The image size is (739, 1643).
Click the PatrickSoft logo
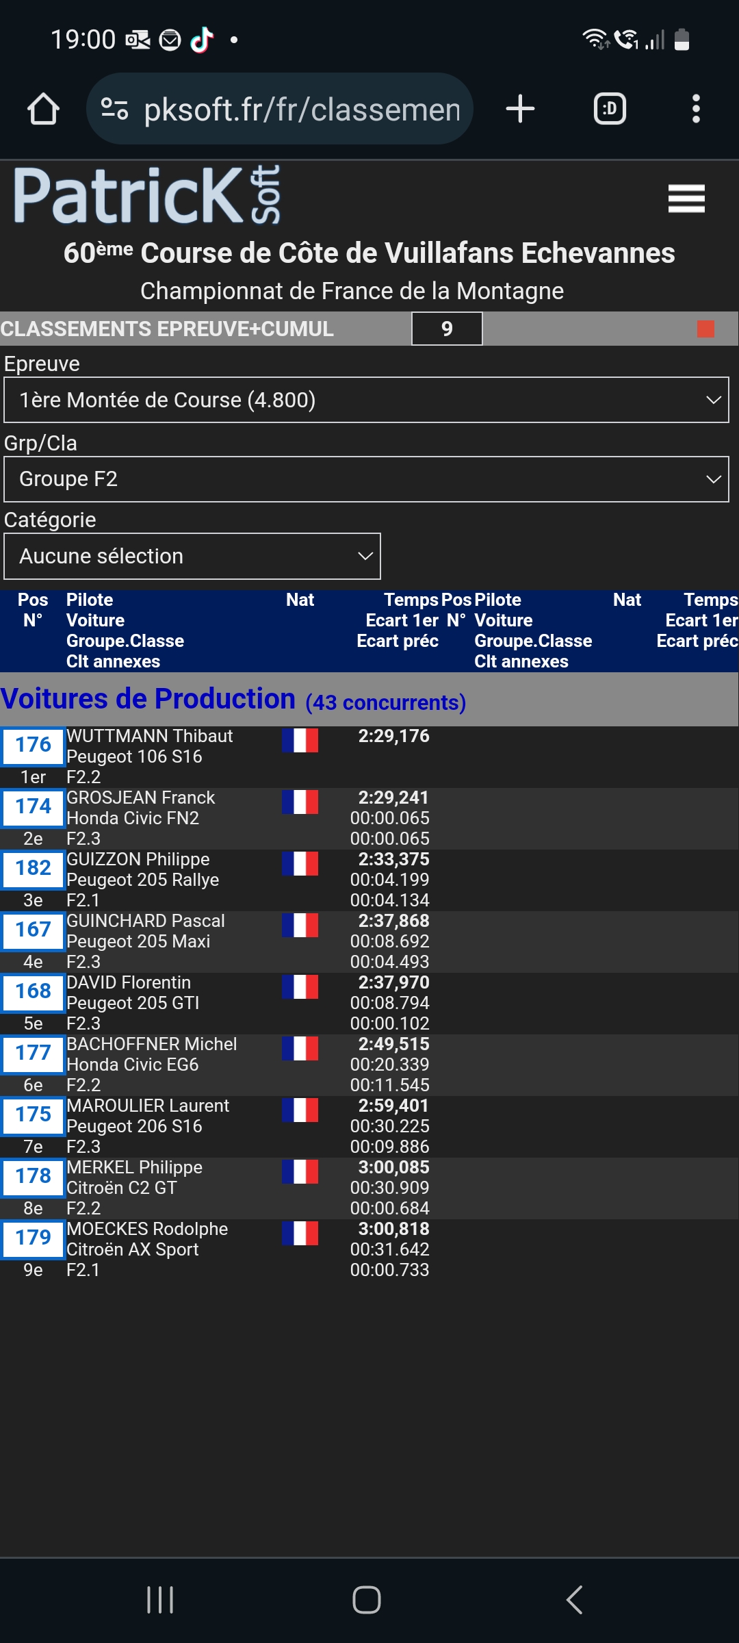(x=147, y=196)
